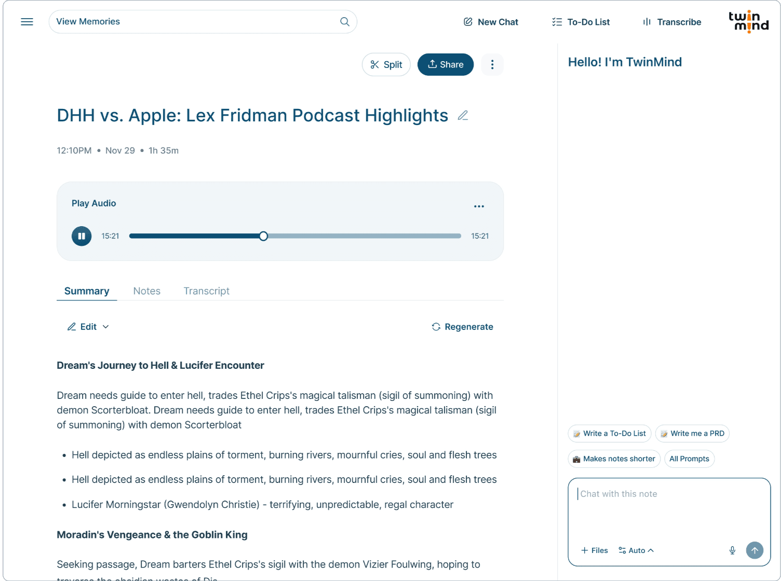
Task: Click the audio progress slider handle
Action: [263, 236]
